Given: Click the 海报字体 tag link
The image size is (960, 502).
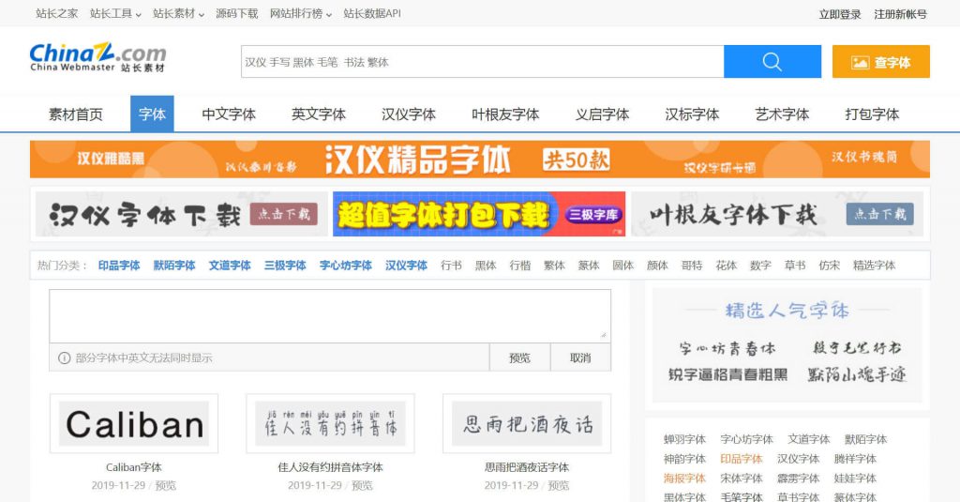Looking at the screenshot, I should coord(684,479).
